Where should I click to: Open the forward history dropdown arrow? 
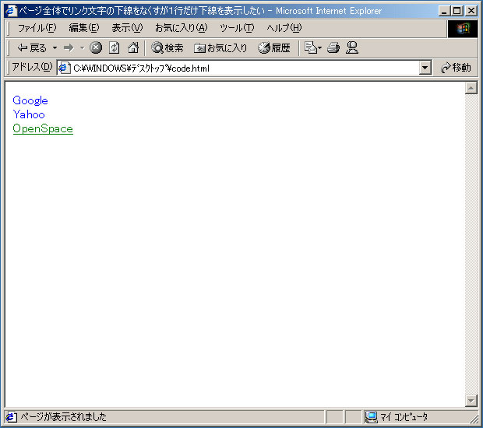point(82,48)
